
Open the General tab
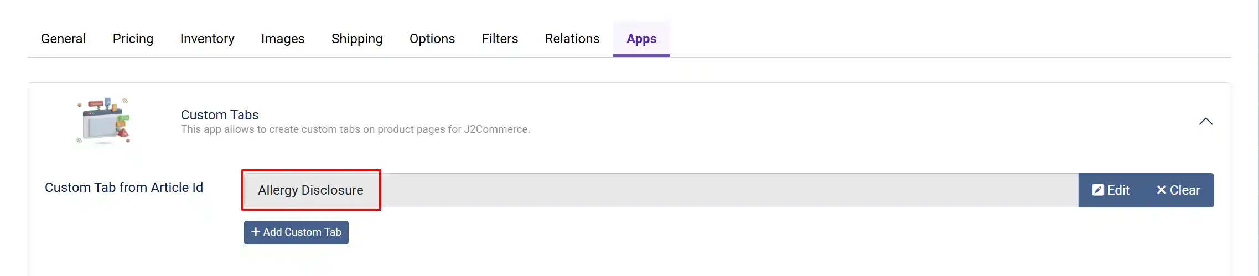[x=63, y=39]
